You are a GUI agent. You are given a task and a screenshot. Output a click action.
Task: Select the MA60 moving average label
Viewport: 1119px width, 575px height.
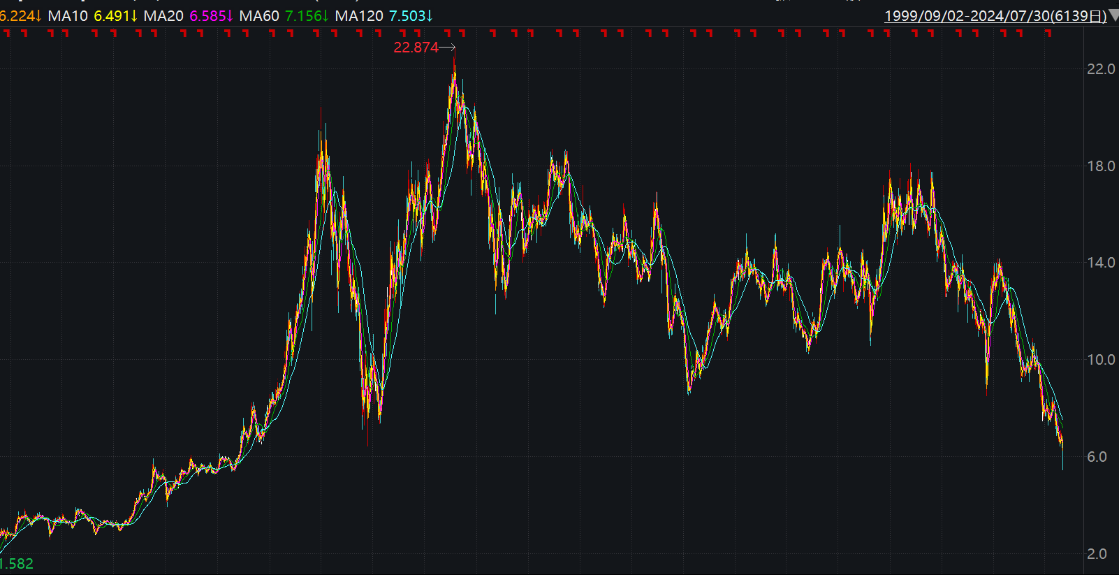coord(259,15)
